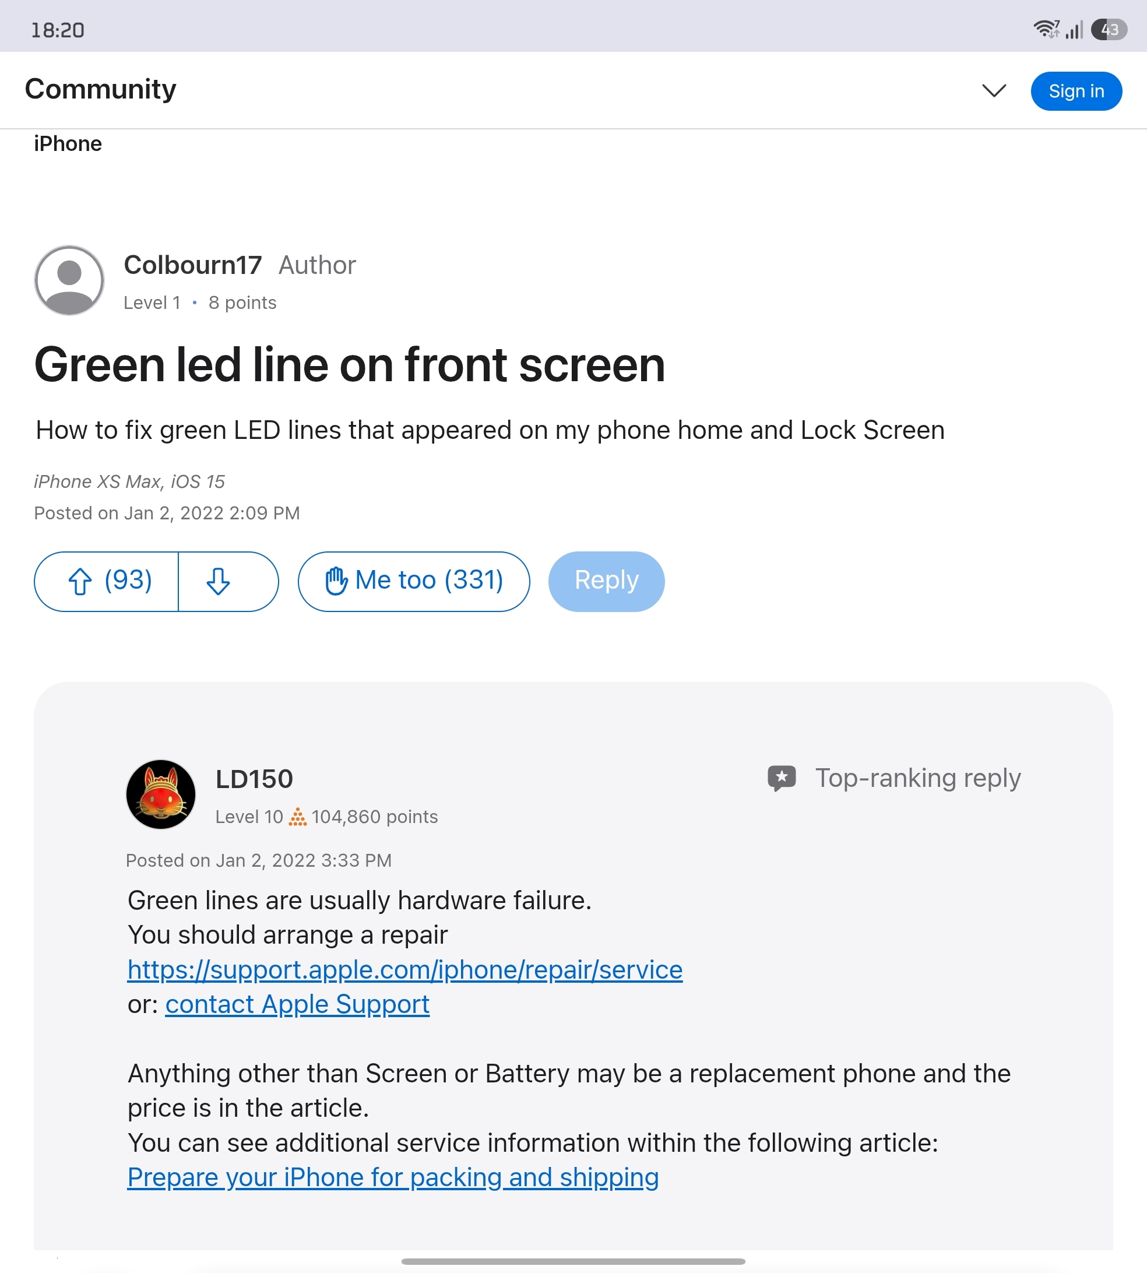1147x1273 pixels.
Task: Click the Sign in button
Action: click(x=1076, y=91)
